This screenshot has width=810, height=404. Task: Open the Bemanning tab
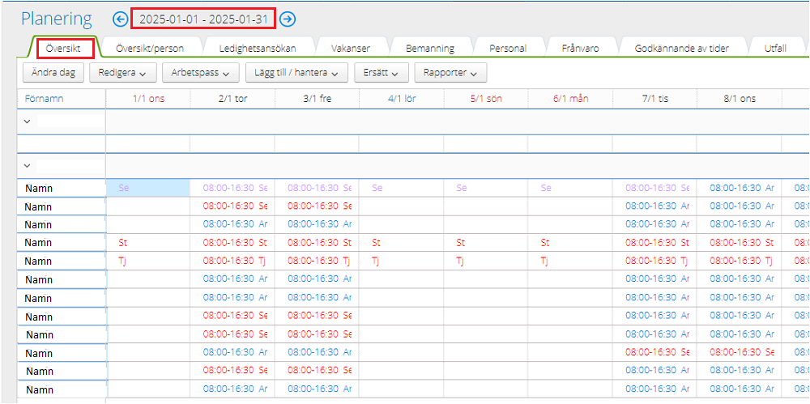[x=429, y=48]
